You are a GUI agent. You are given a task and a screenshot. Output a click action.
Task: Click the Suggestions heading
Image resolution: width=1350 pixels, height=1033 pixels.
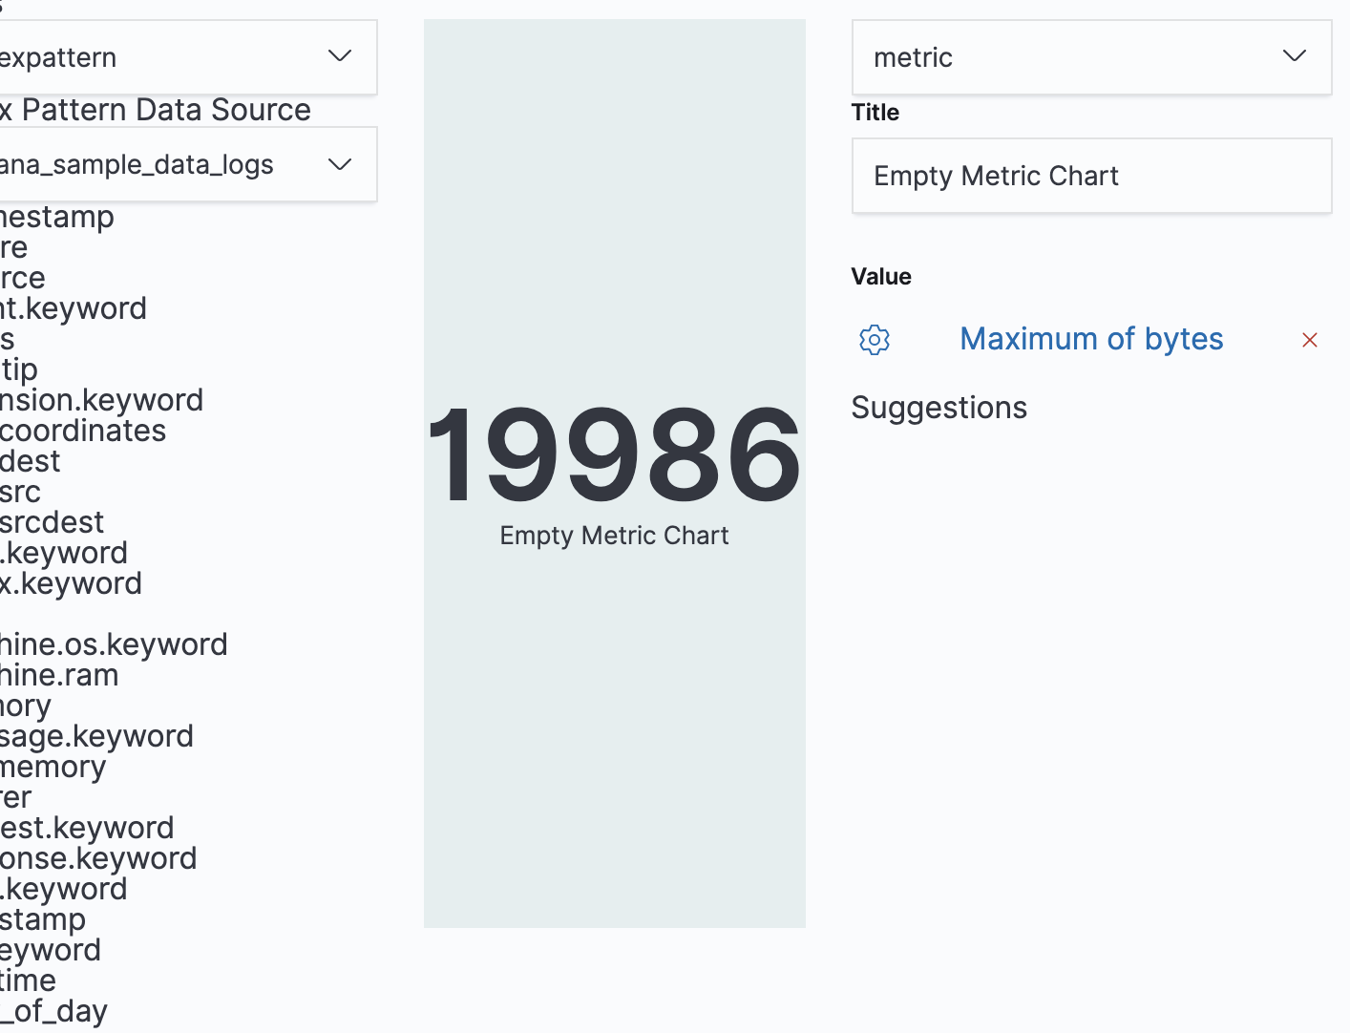[x=939, y=408]
